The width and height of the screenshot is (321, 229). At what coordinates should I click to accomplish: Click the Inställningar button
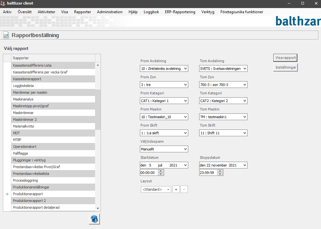coord(285,67)
